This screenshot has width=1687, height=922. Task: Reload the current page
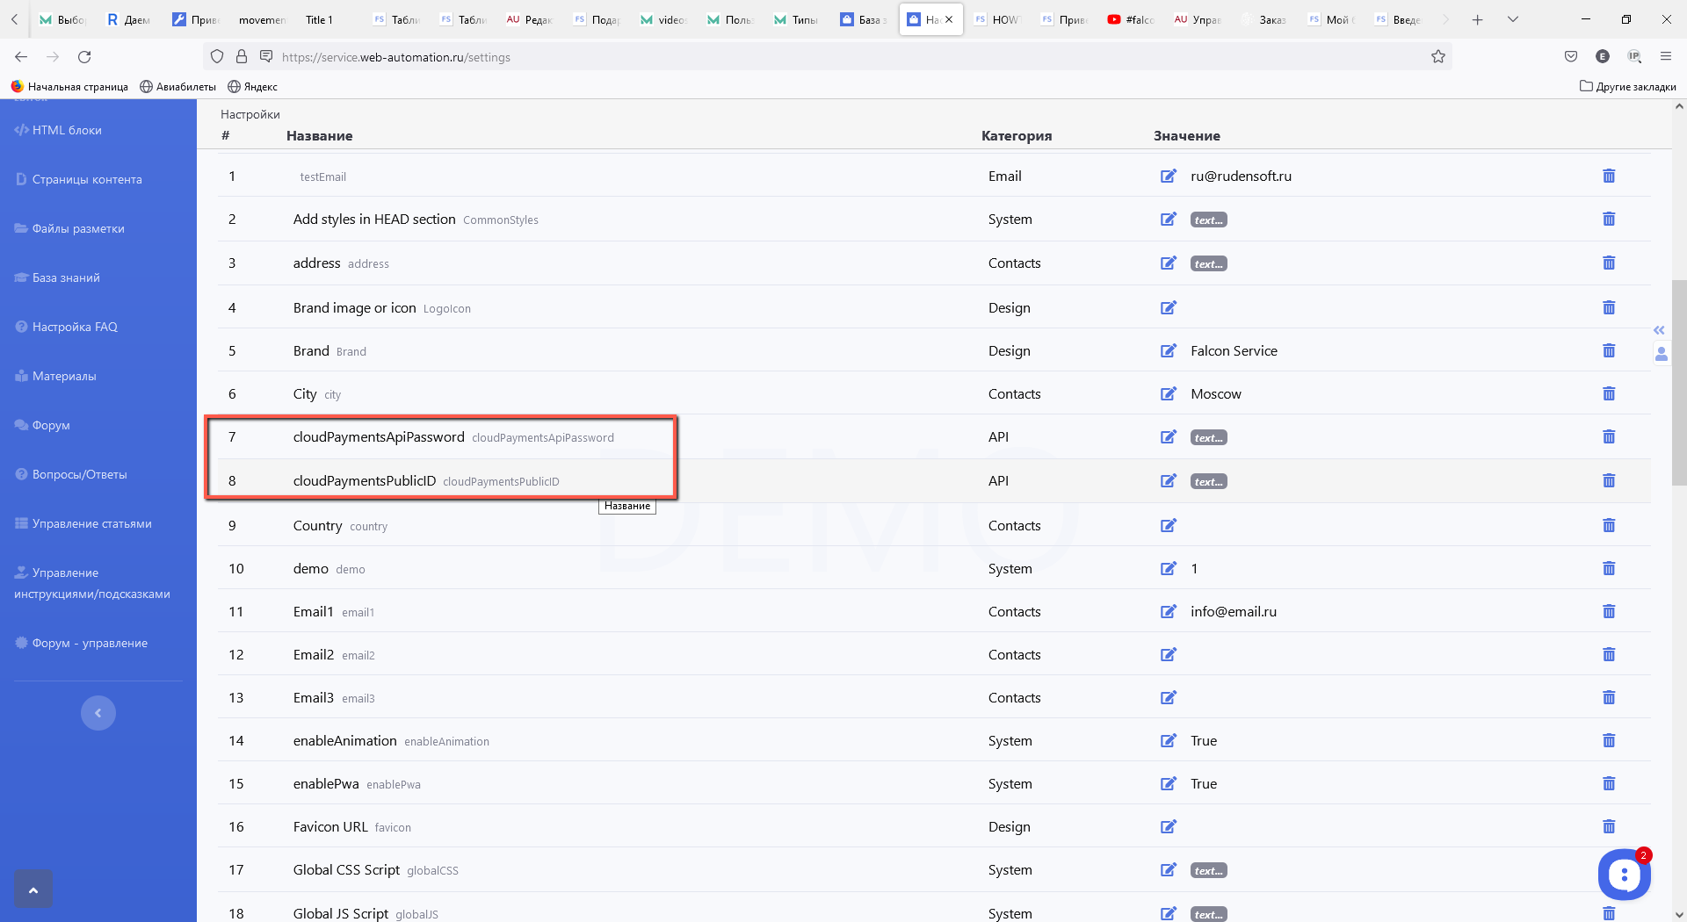click(x=84, y=57)
